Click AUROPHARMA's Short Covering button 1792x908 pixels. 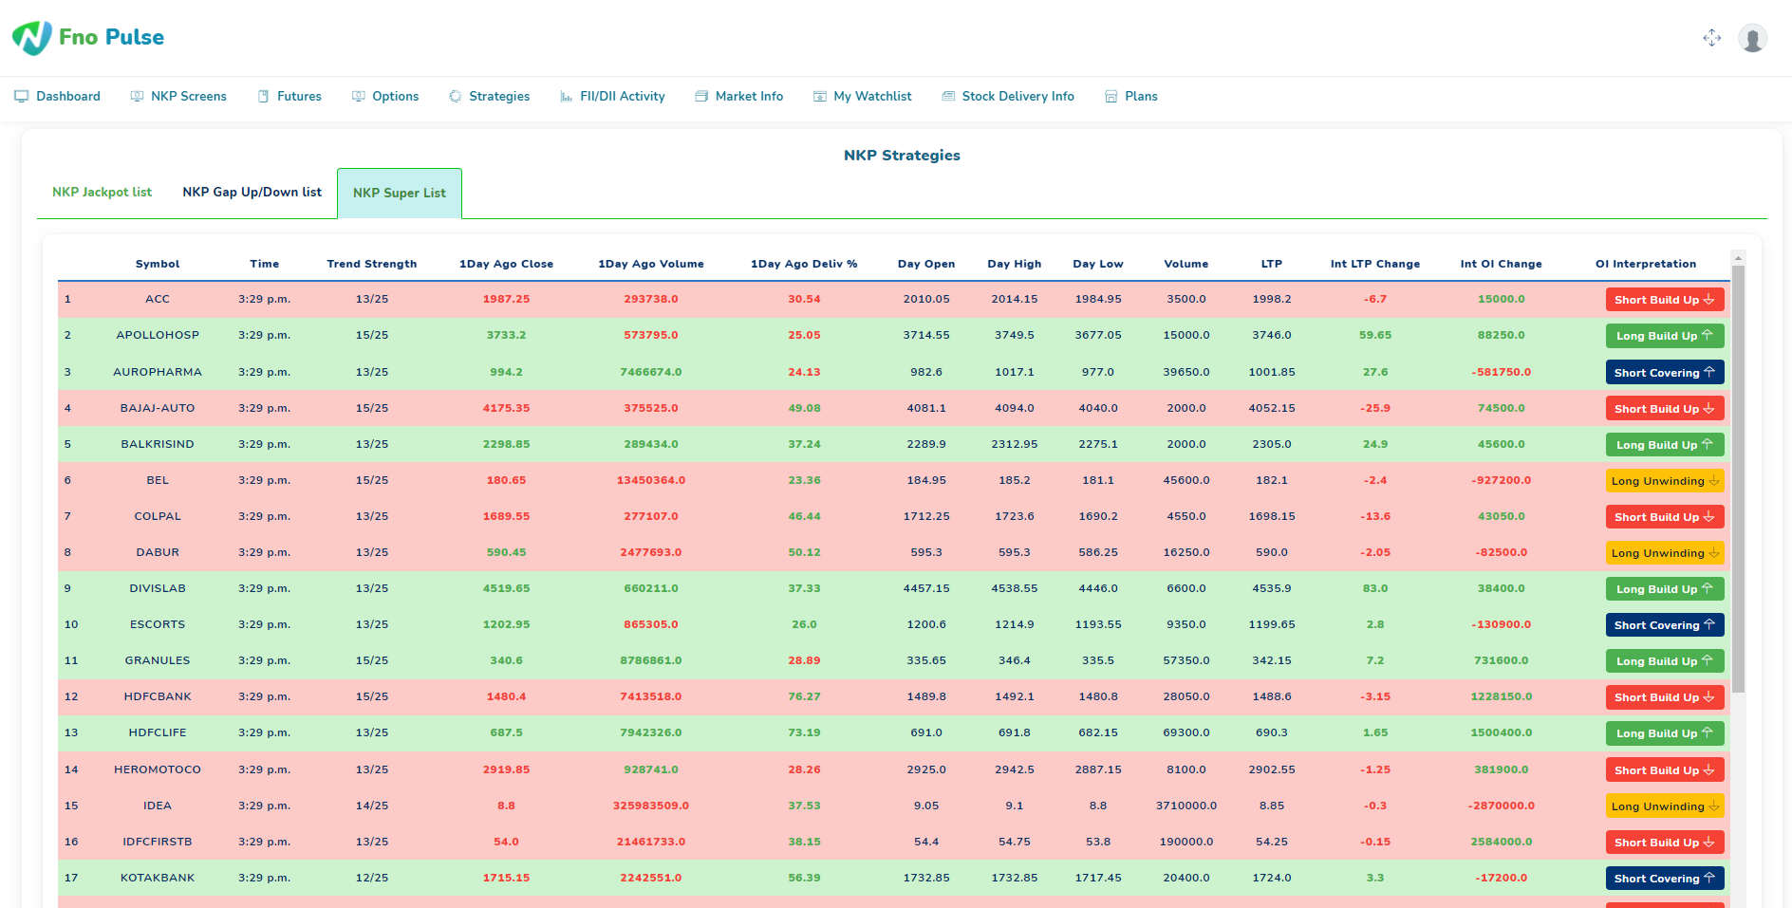coord(1664,373)
